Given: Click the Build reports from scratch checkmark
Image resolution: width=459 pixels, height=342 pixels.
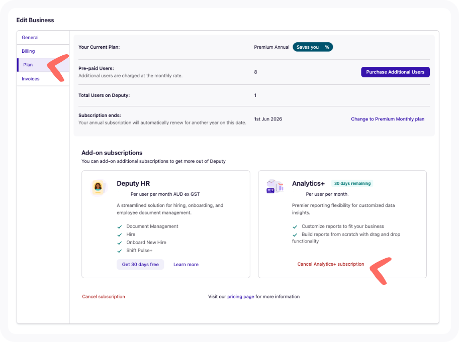Looking at the screenshot, I should click(295, 235).
